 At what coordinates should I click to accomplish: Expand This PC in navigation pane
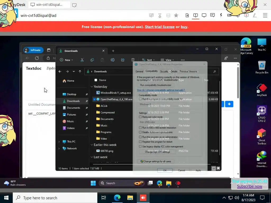(59, 142)
